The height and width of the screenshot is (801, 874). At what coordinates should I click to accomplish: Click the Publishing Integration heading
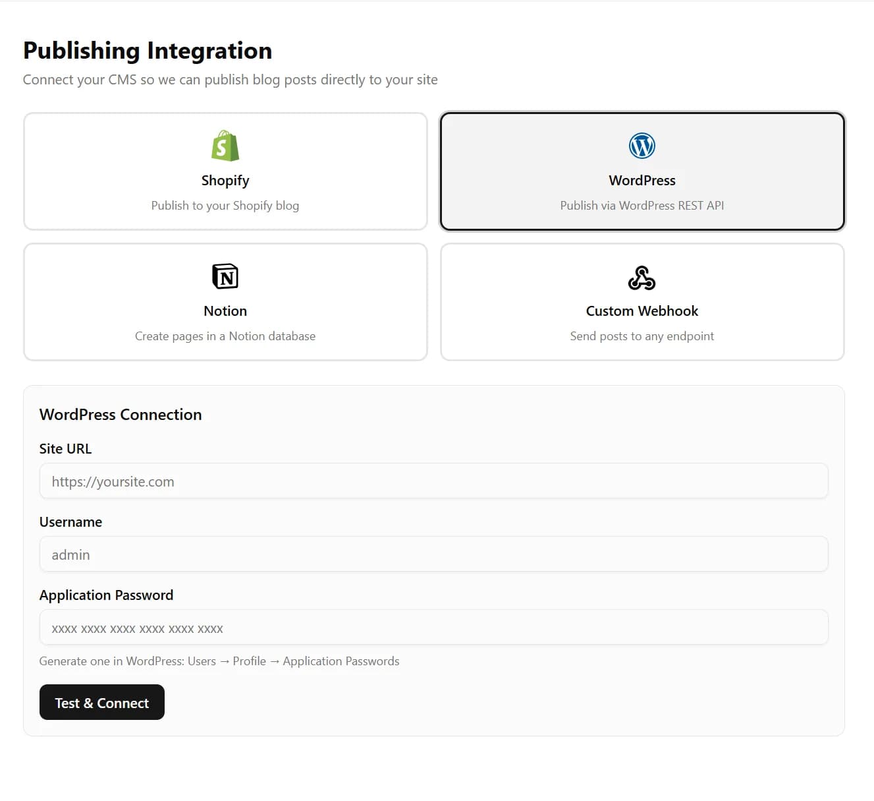click(x=147, y=50)
